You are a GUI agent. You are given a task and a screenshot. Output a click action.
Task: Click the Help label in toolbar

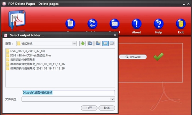point(159,32)
